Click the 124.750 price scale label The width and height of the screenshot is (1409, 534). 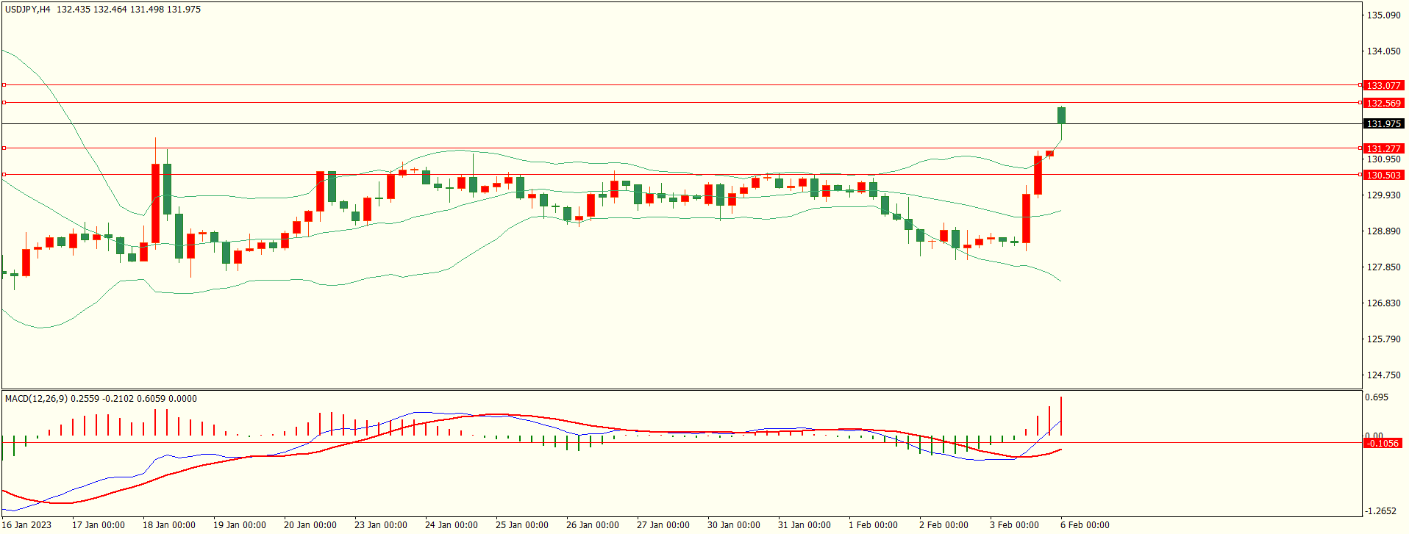tap(1383, 375)
